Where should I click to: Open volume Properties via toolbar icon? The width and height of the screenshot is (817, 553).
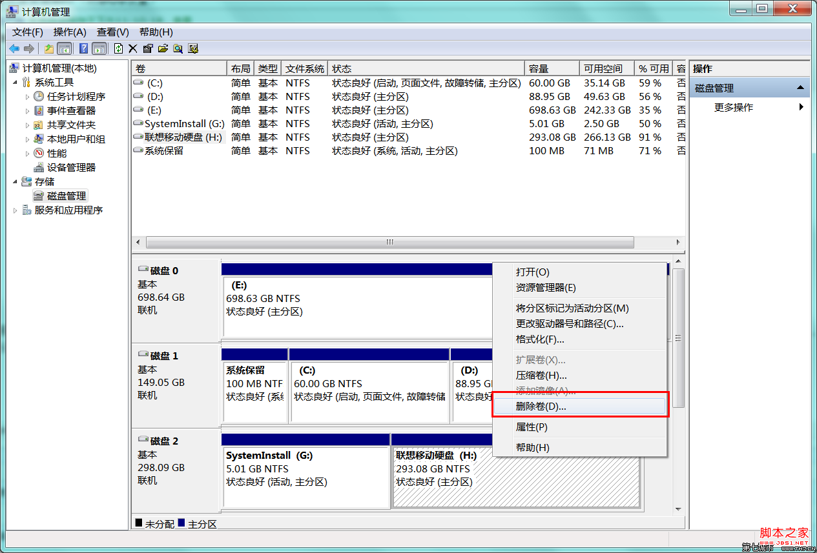click(x=147, y=48)
